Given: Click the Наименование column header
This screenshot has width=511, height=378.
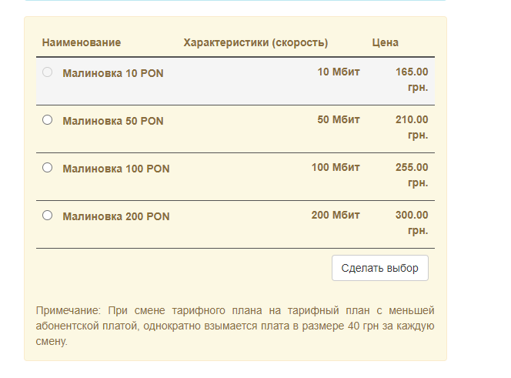Looking at the screenshot, I should 82,42.
